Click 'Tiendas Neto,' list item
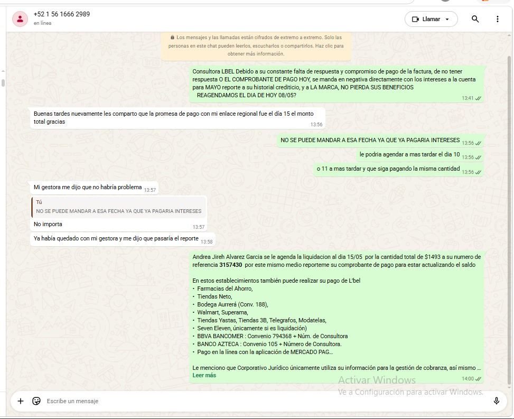 point(214,296)
